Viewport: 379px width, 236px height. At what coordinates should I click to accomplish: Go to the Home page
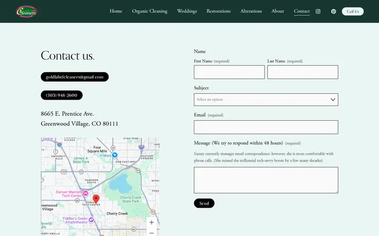click(x=116, y=11)
